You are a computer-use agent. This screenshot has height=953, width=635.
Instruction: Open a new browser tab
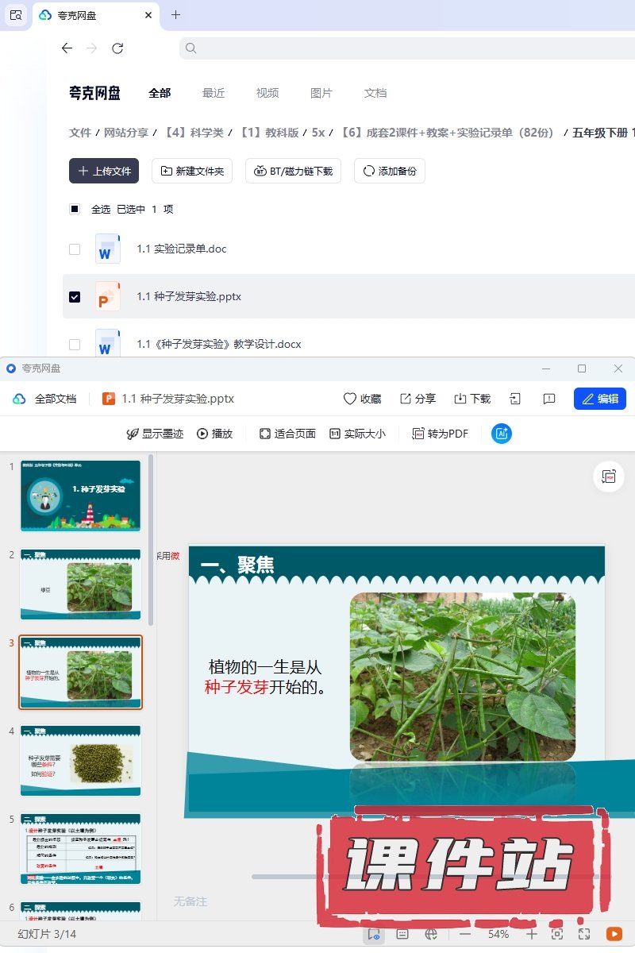(x=176, y=15)
